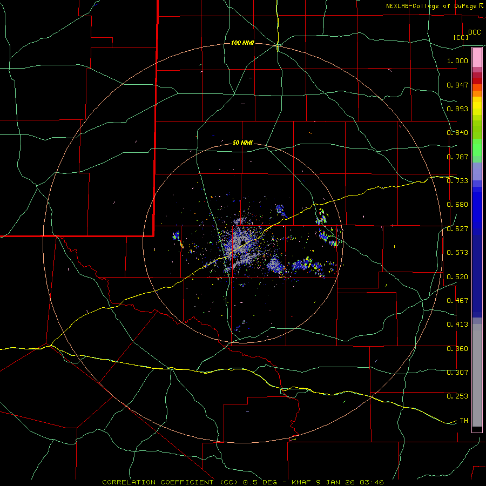The width and height of the screenshot is (486, 486).
Task: Click the KMAF radar site dot at the map center
Action: [x=242, y=242]
